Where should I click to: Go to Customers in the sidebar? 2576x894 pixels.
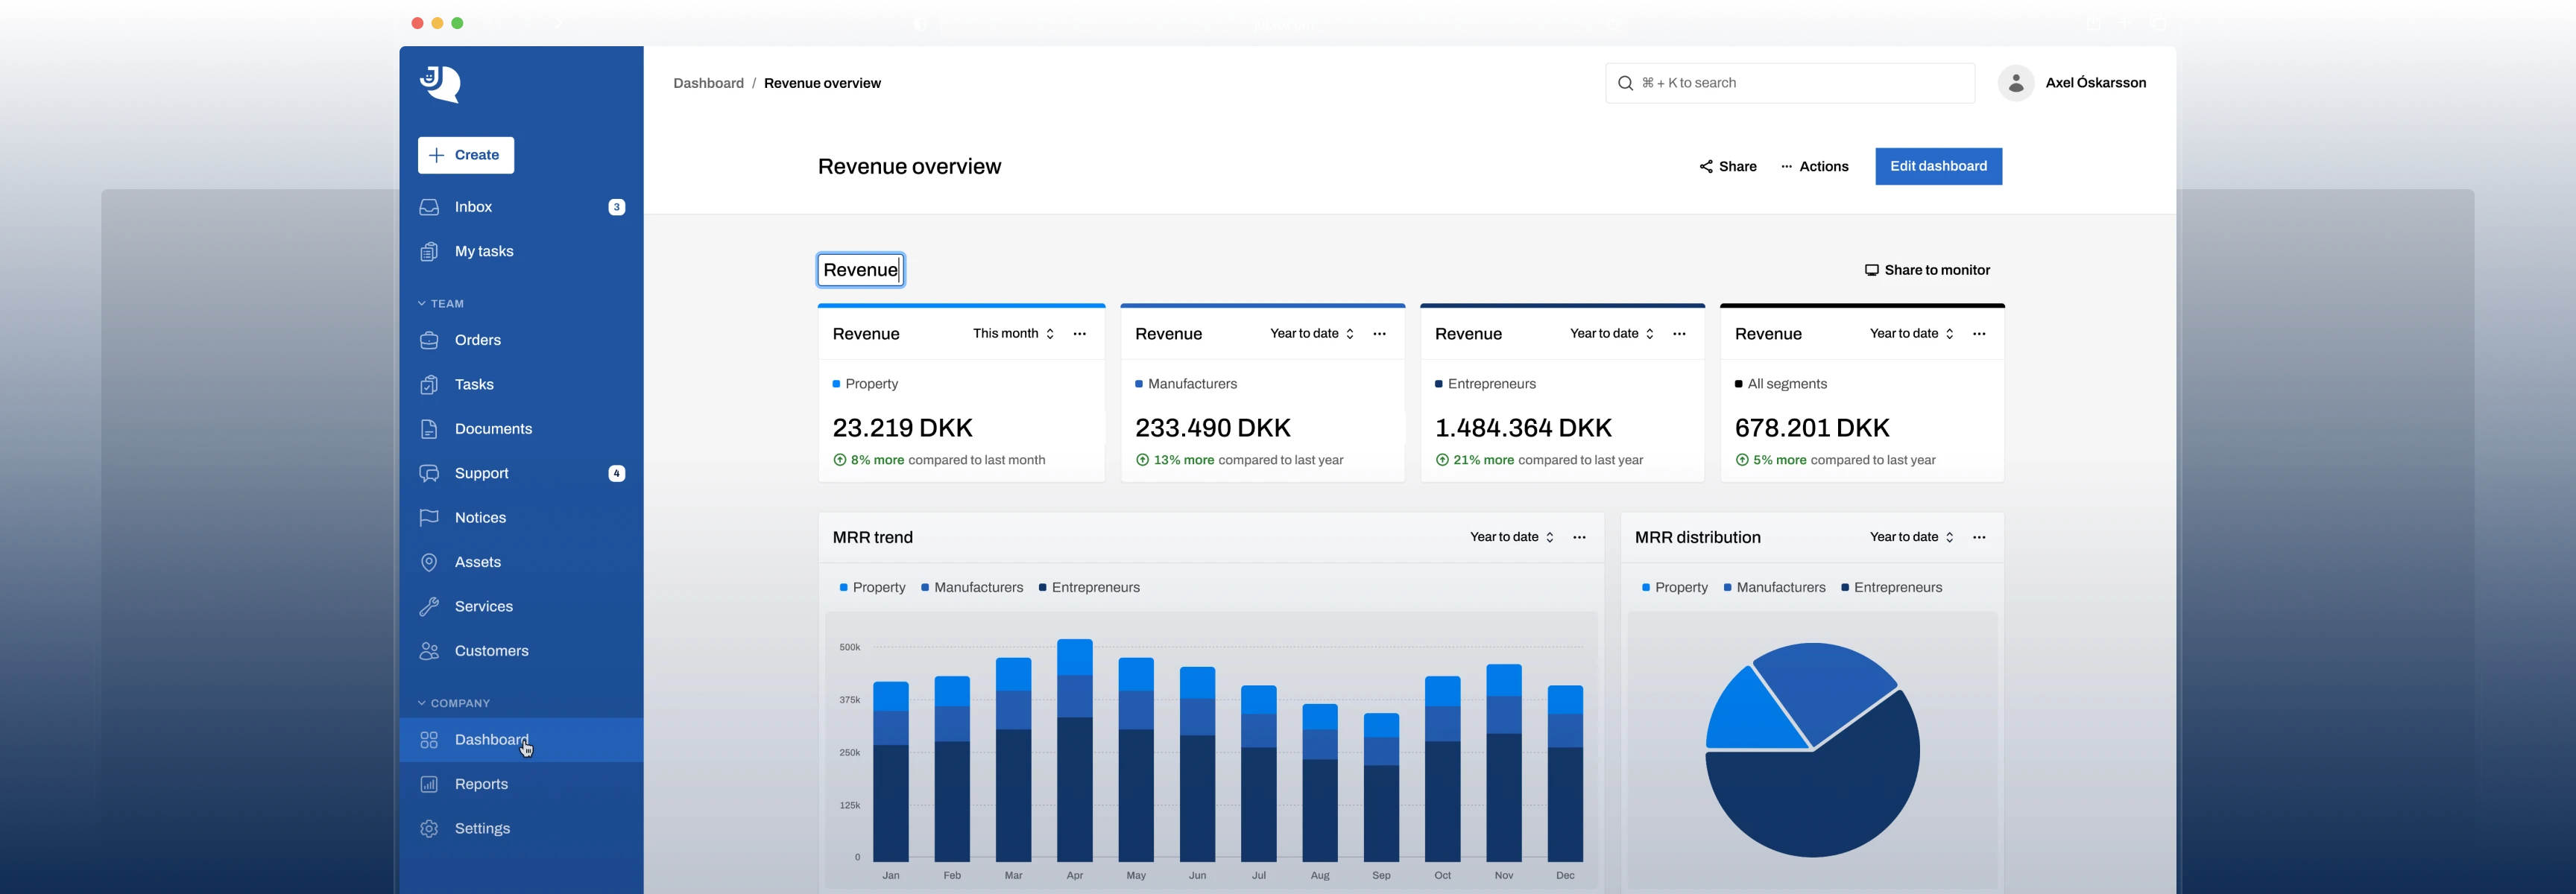pyautogui.click(x=491, y=651)
